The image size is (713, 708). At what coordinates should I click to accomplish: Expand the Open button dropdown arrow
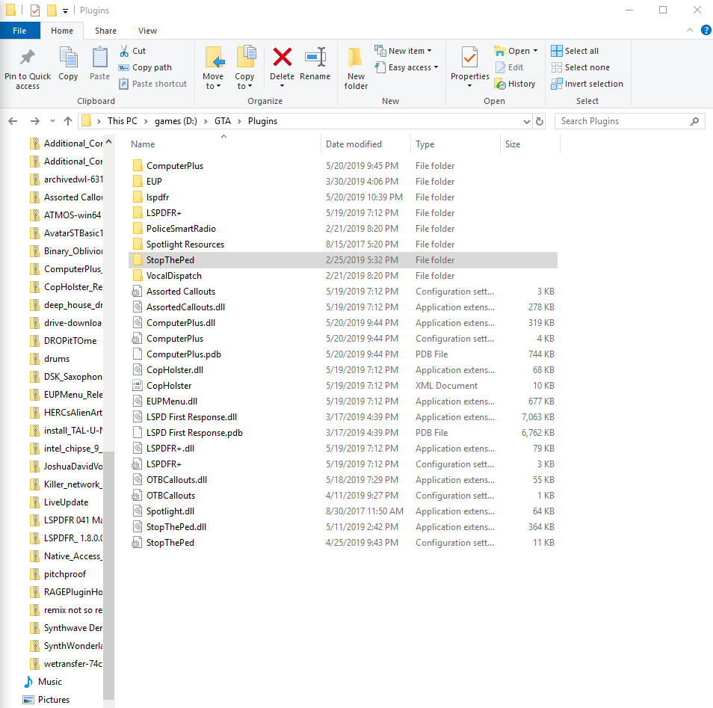536,51
